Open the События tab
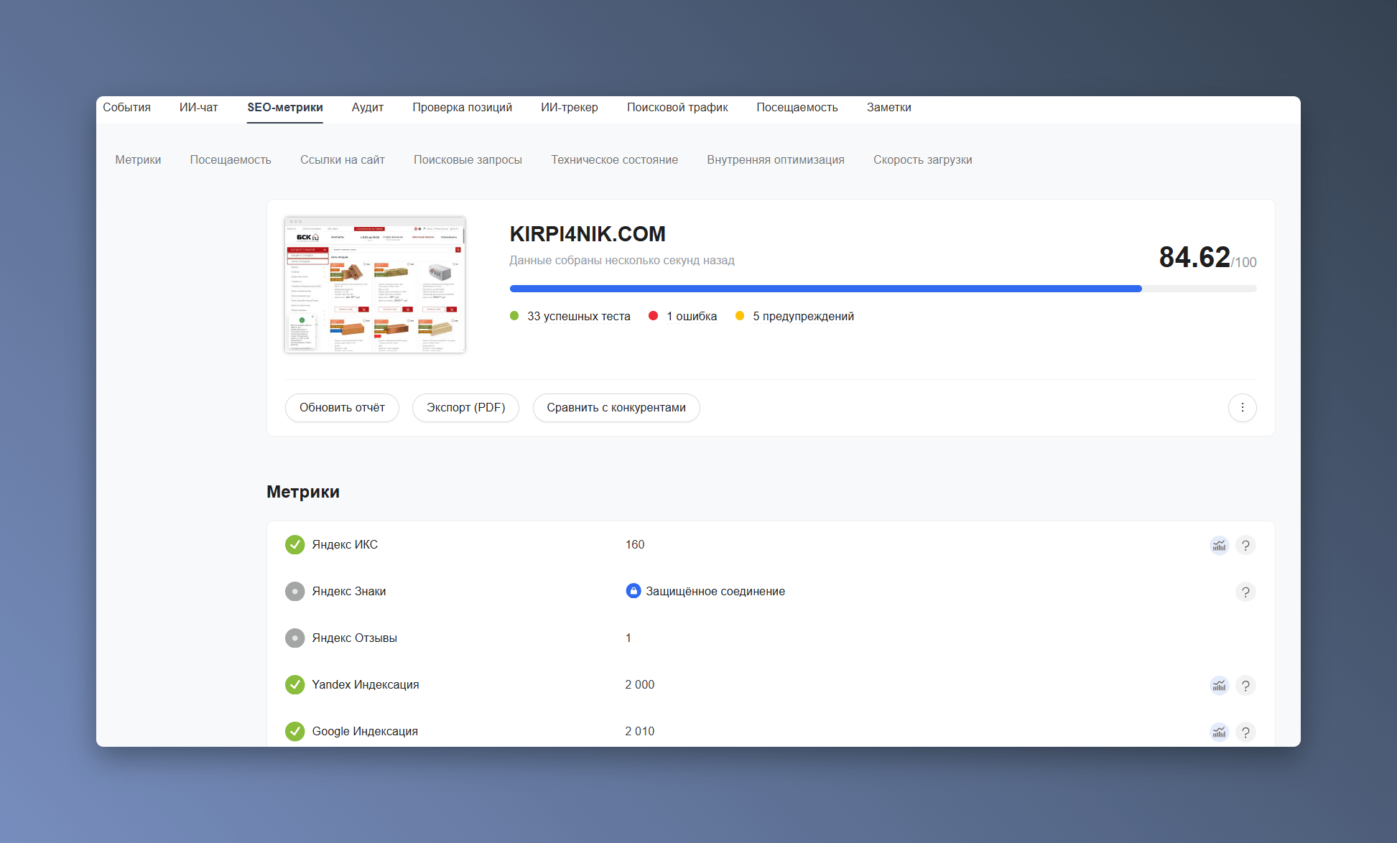 (x=126, y=108)
